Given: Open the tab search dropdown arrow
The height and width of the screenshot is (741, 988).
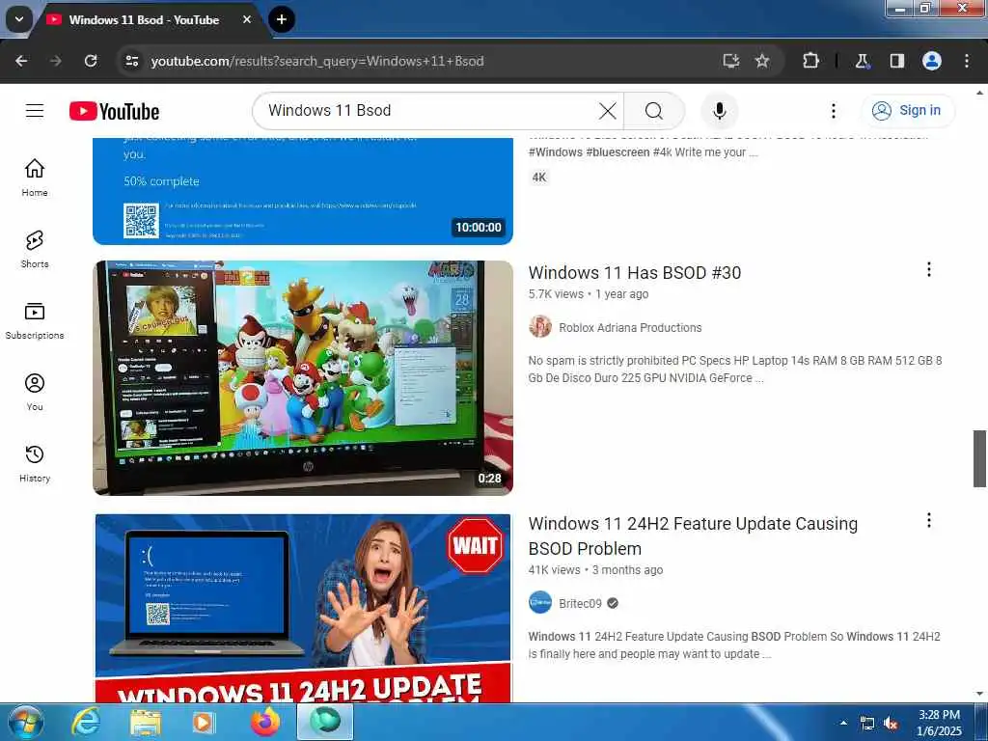Looking at the screenshot, I should (19, 19).
